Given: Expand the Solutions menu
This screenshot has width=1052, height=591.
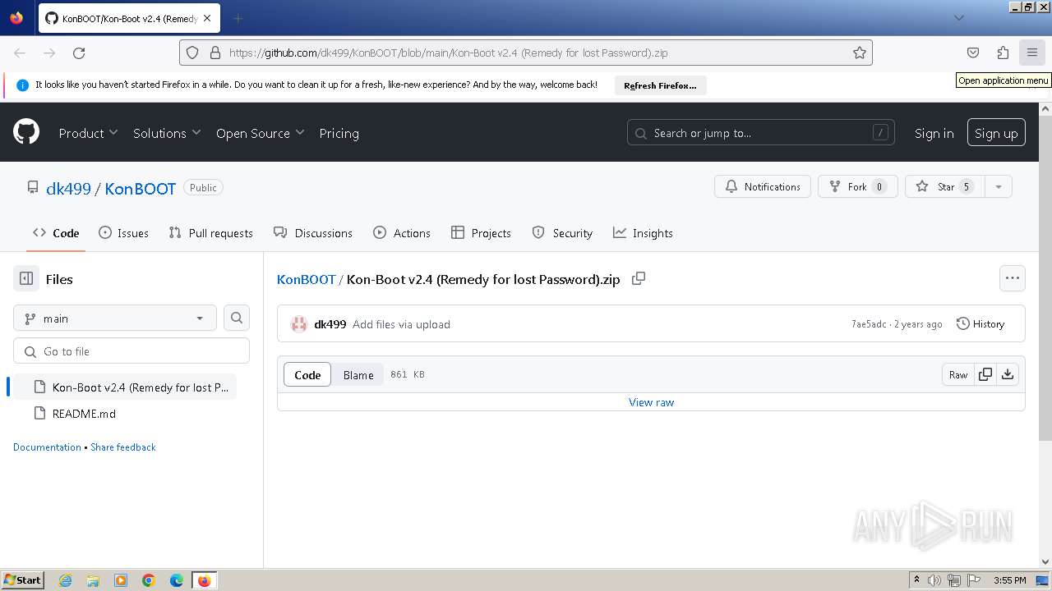Looking at the screenshot, I should 167,133.
